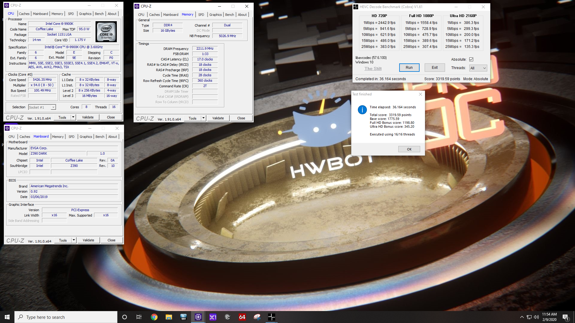Switch to Caches tab in CPU window
575x323 pixels.
pyautogui.click(x=24, y=14)
